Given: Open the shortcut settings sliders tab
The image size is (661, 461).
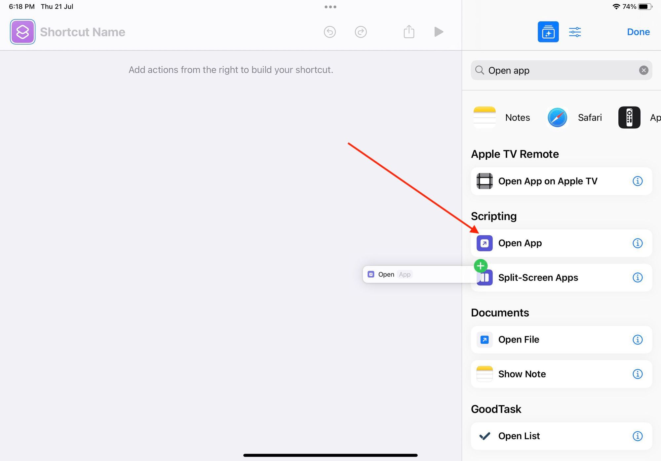Looking at the screenshot, I should (575, 32).
